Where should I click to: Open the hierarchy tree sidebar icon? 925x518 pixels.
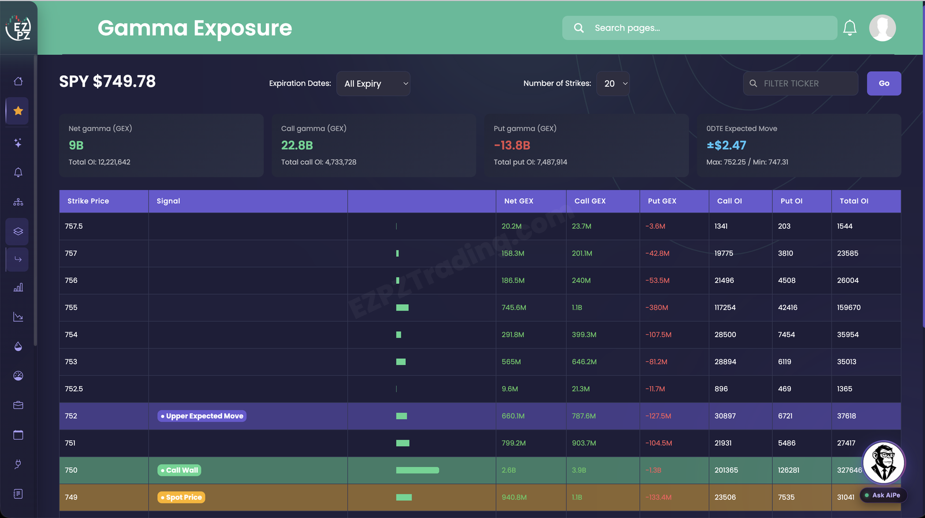tap(18, 202)
